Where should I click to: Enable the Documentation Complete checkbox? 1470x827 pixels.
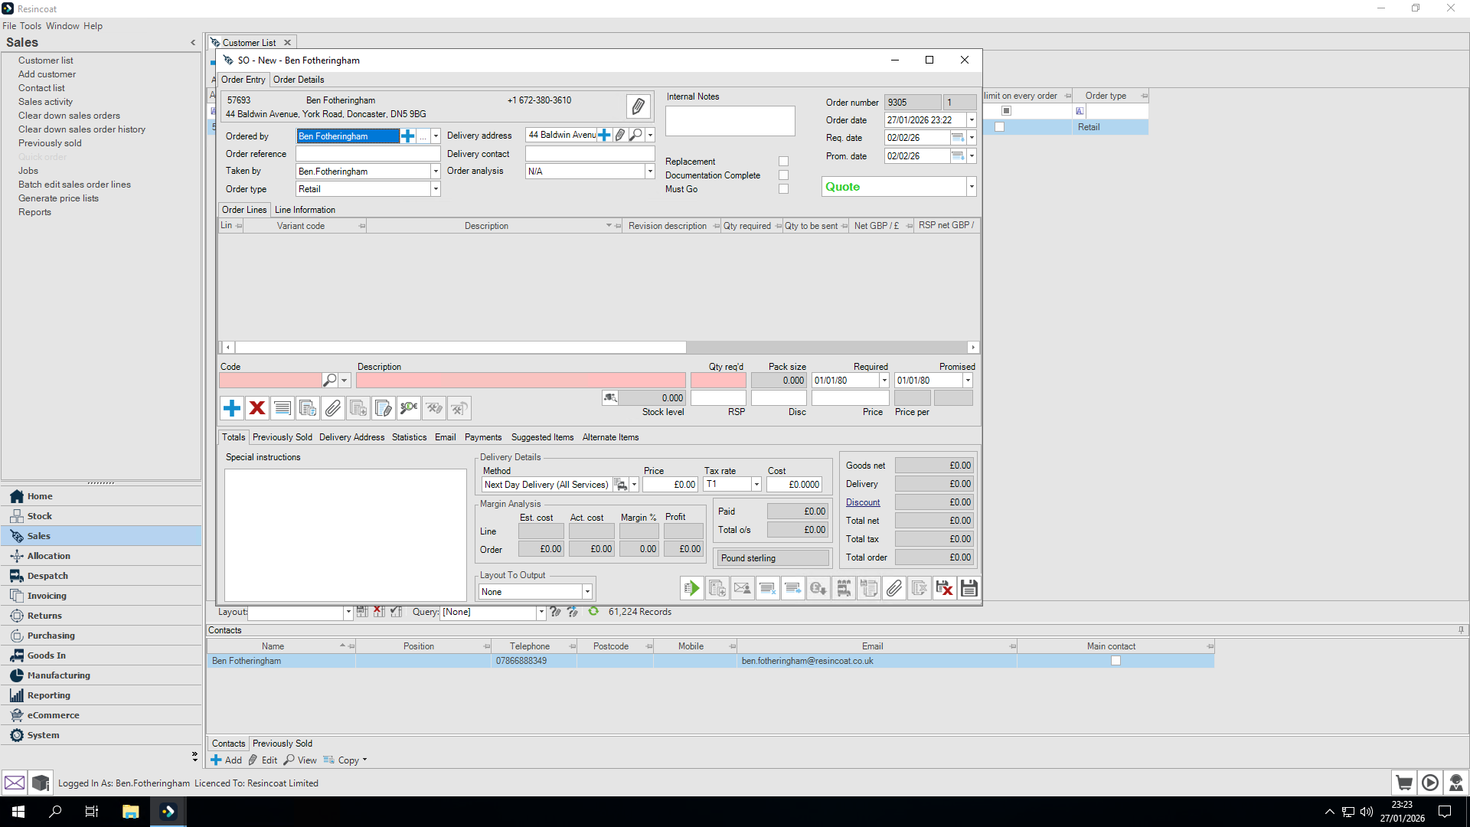[x=783, y=175]
